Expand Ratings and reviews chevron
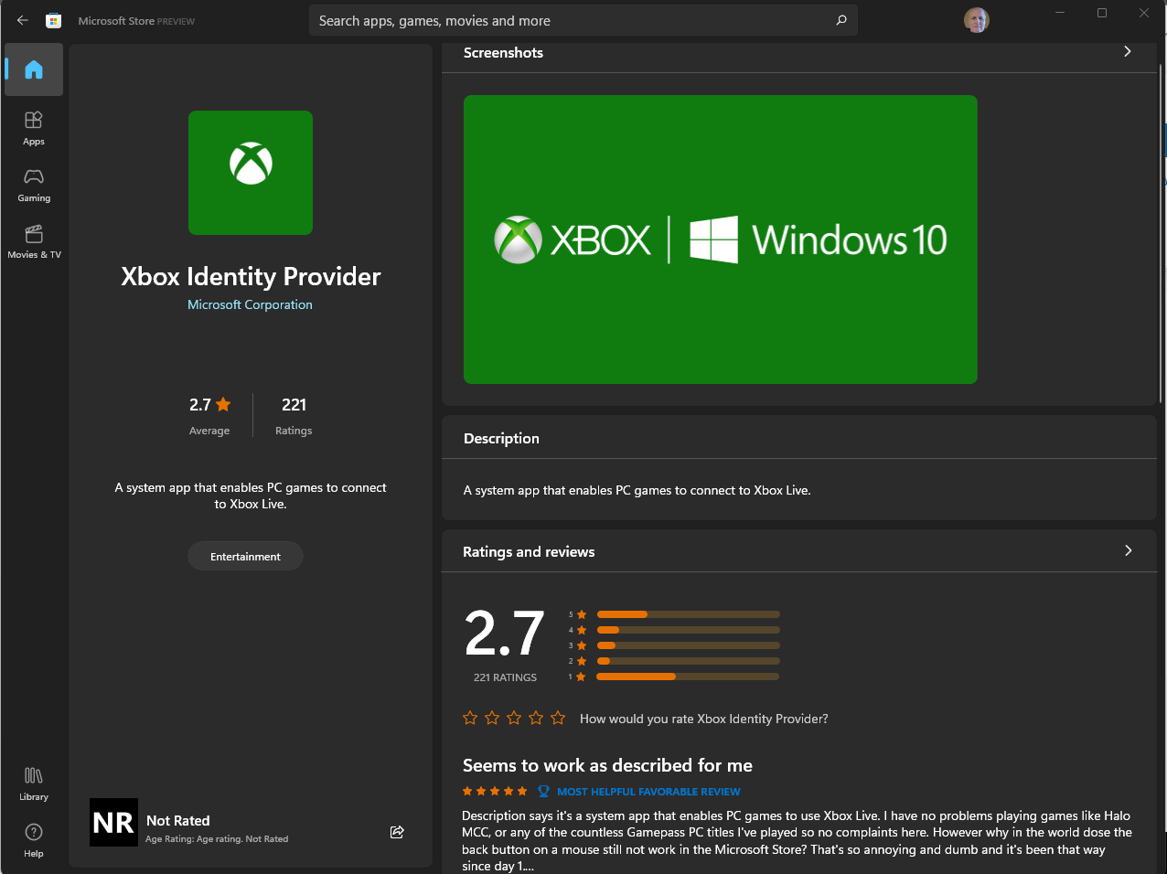Viewport: 1167px width, 874px height. tap(1128, 550)
